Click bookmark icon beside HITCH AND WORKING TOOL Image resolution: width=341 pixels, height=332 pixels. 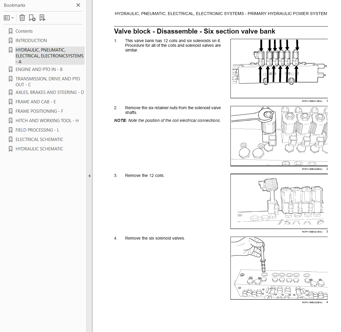click(x=11, y=121)
